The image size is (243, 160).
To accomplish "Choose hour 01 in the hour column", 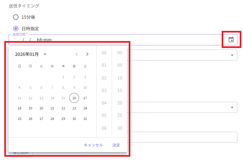I will (x=104, y=65).
